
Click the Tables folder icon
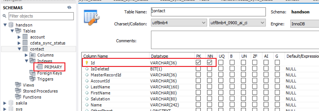pyautogui.click(x=18, y=31)
